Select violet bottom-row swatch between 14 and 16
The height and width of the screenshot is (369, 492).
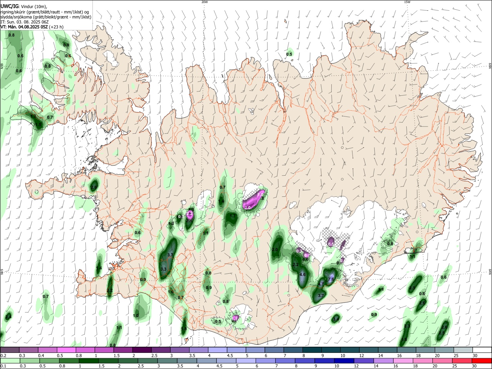click(383, 361)
